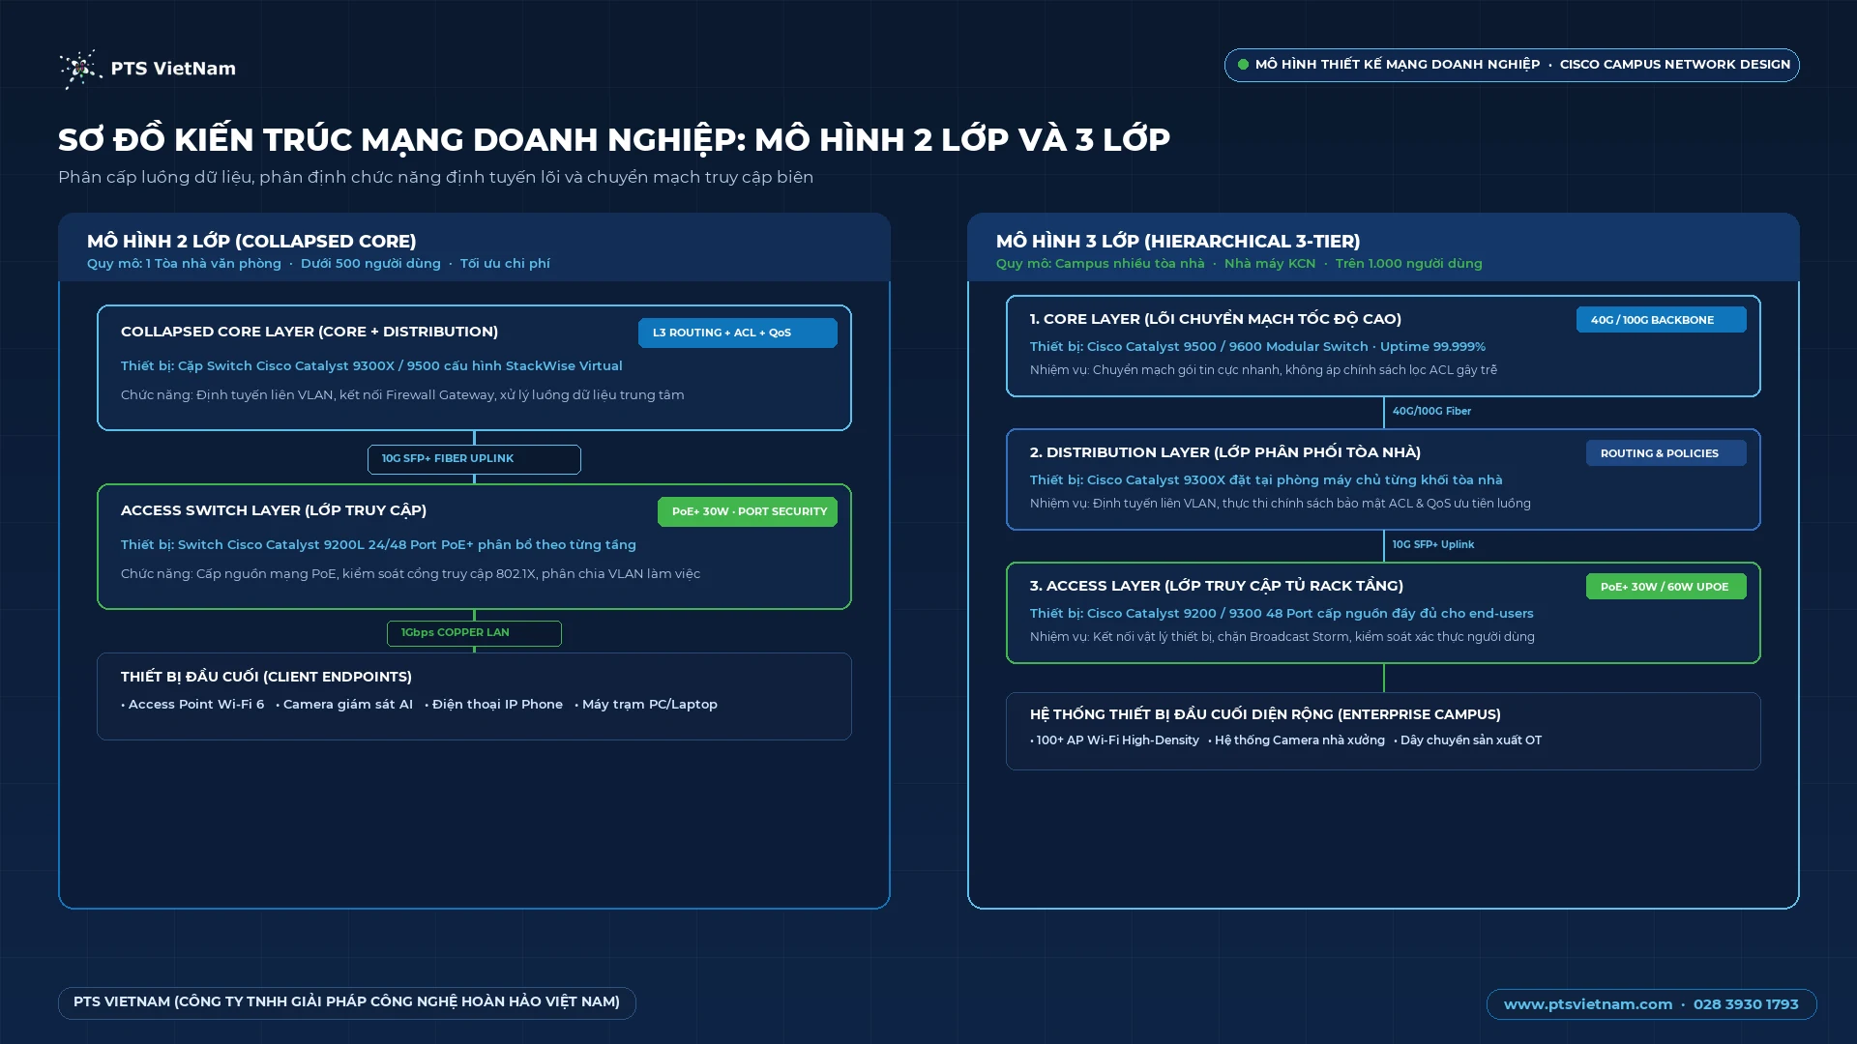Image resolution: width=1857 pixels, height=1044 pixels.
Task: Click the L3 ROUTING + ACL + QoS badge
Action: click(737, 333)
